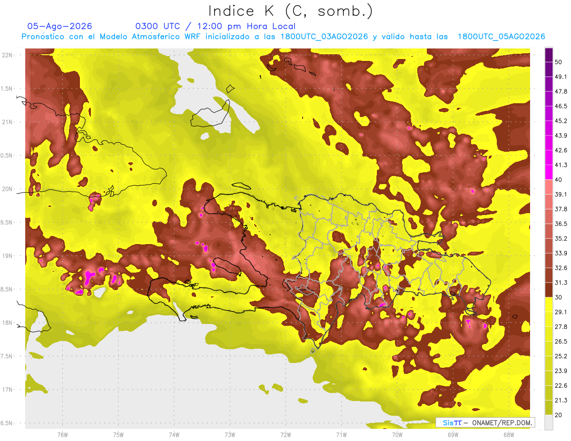Image resolution: width=571 pixels, height=441 pixels.
Task: Click the "7.5N" latitude label
Action: pyautogui.click(x=7, y=356)
